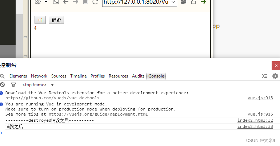Image resolution: width=280 pixels, height=146 pixels.
Task: Select the Console tab
Action: click(x=156, y=76)
